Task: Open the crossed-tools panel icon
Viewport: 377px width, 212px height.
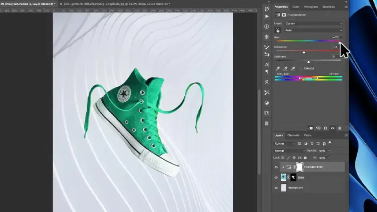Action: point(267,92)
